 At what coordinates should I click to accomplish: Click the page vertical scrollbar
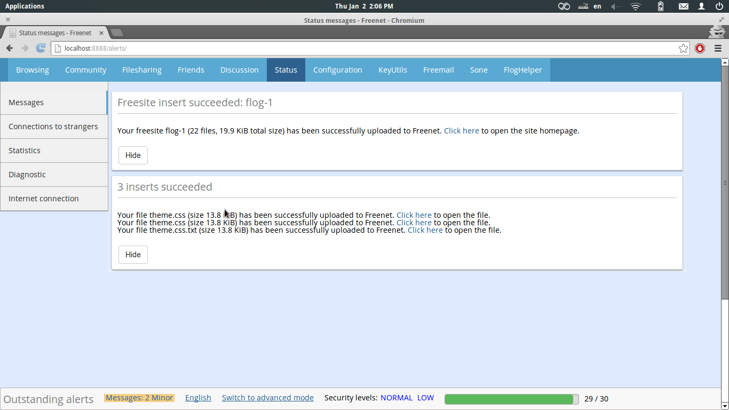pyautogui.click(x=725, y=182)
